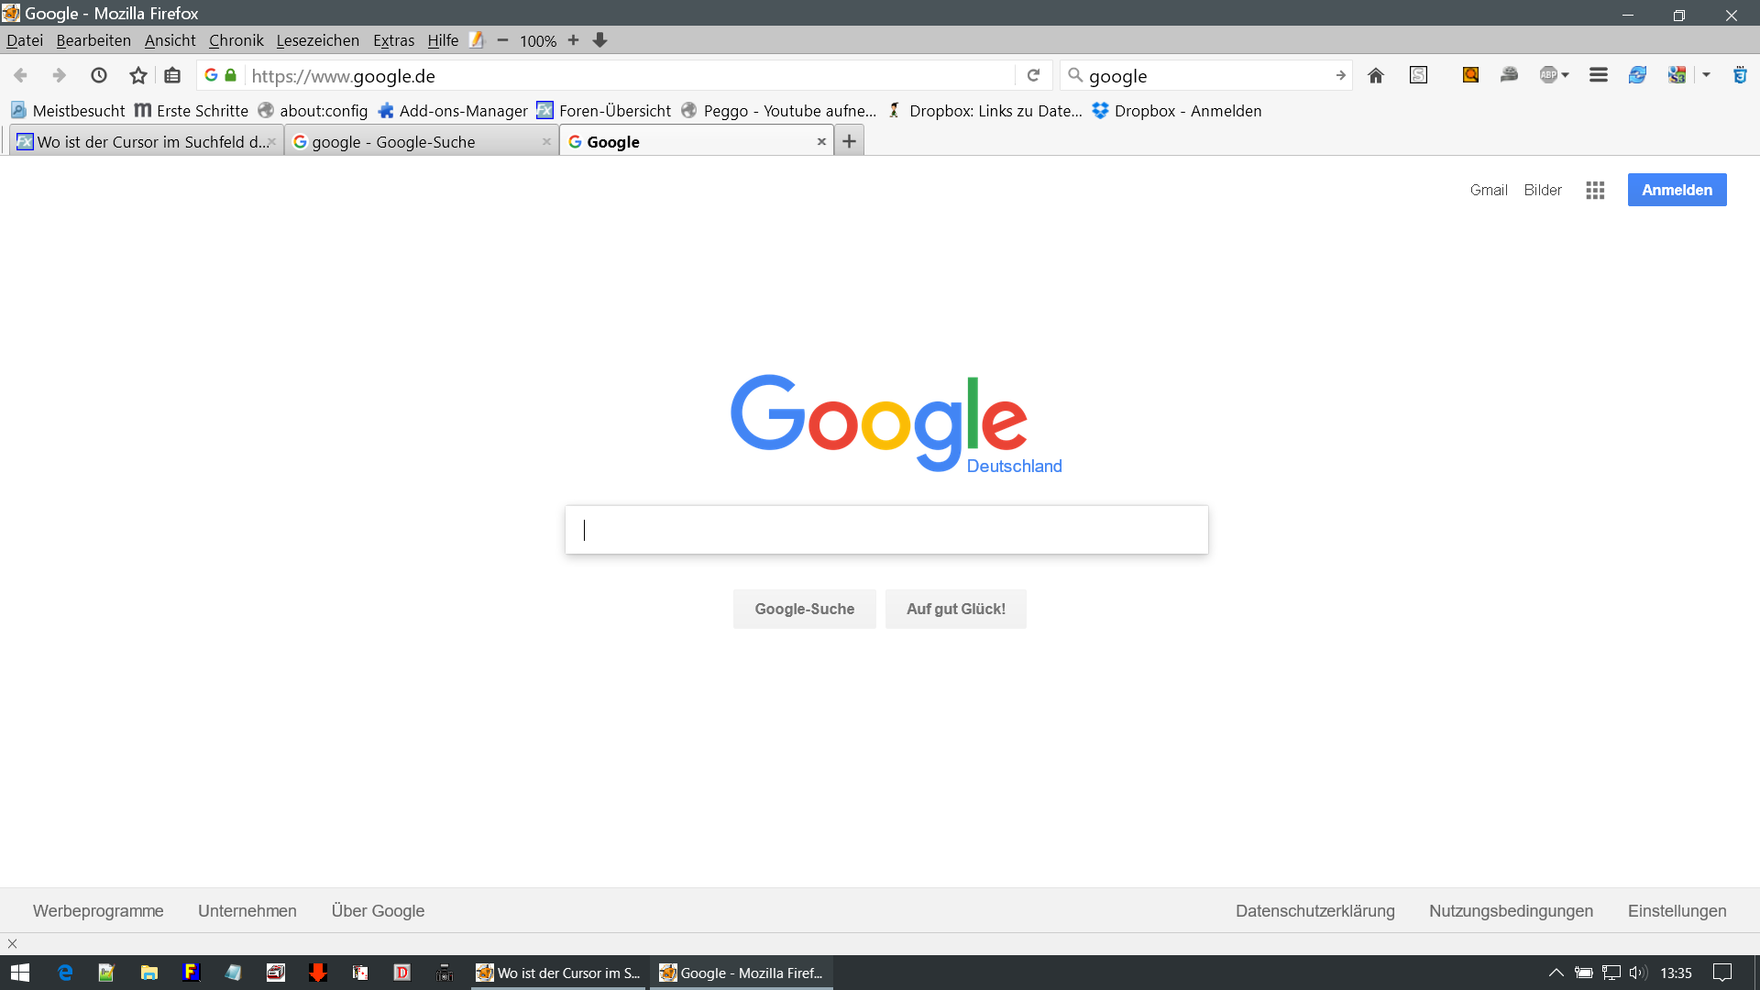Click the Auf gut Glück! button
Viewport: 1760px width, 990px height.
pos(955,609)
